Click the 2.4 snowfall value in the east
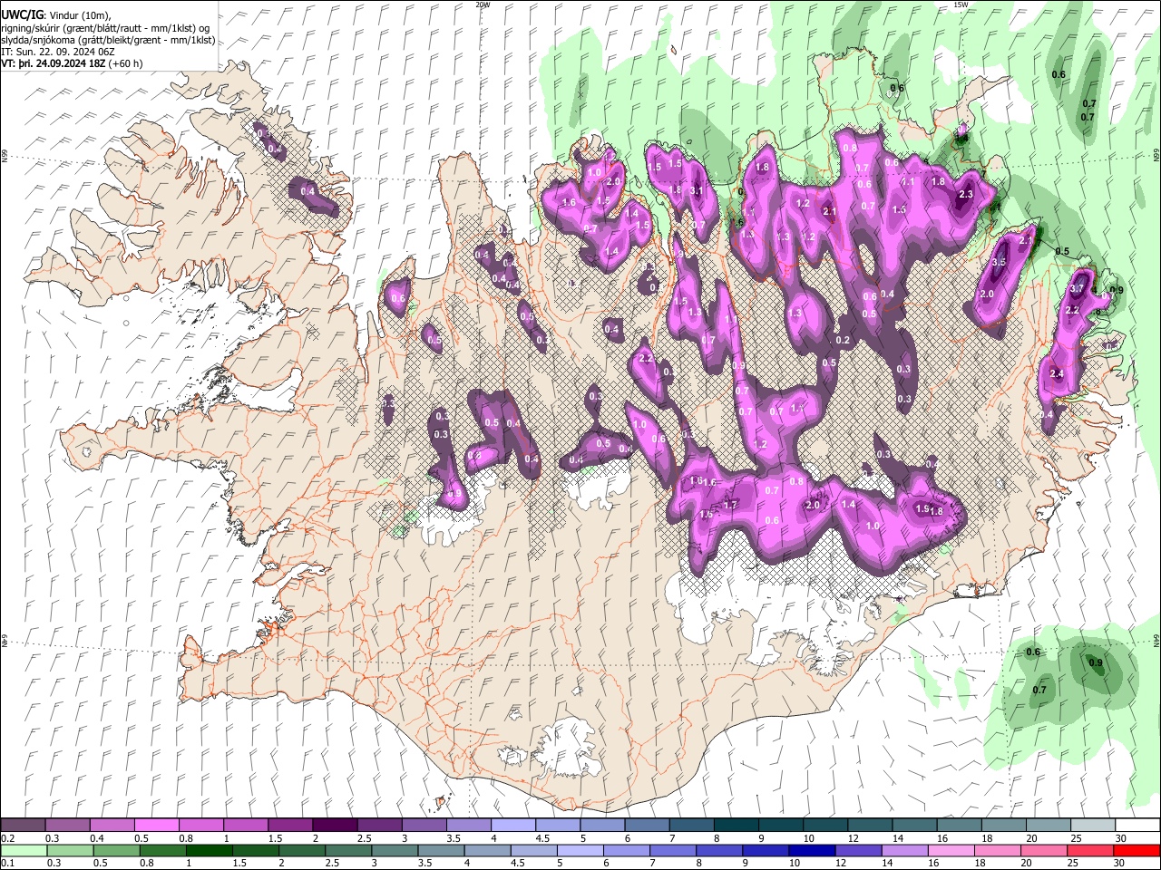1161x870 pixels. pos(1057,373)
